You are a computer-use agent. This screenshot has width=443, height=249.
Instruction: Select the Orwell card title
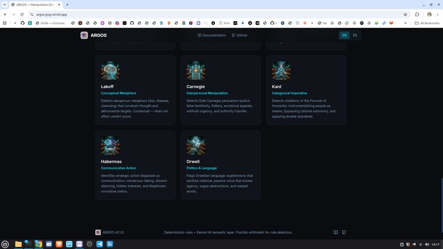pyautogui.click(x=193, y=162)
